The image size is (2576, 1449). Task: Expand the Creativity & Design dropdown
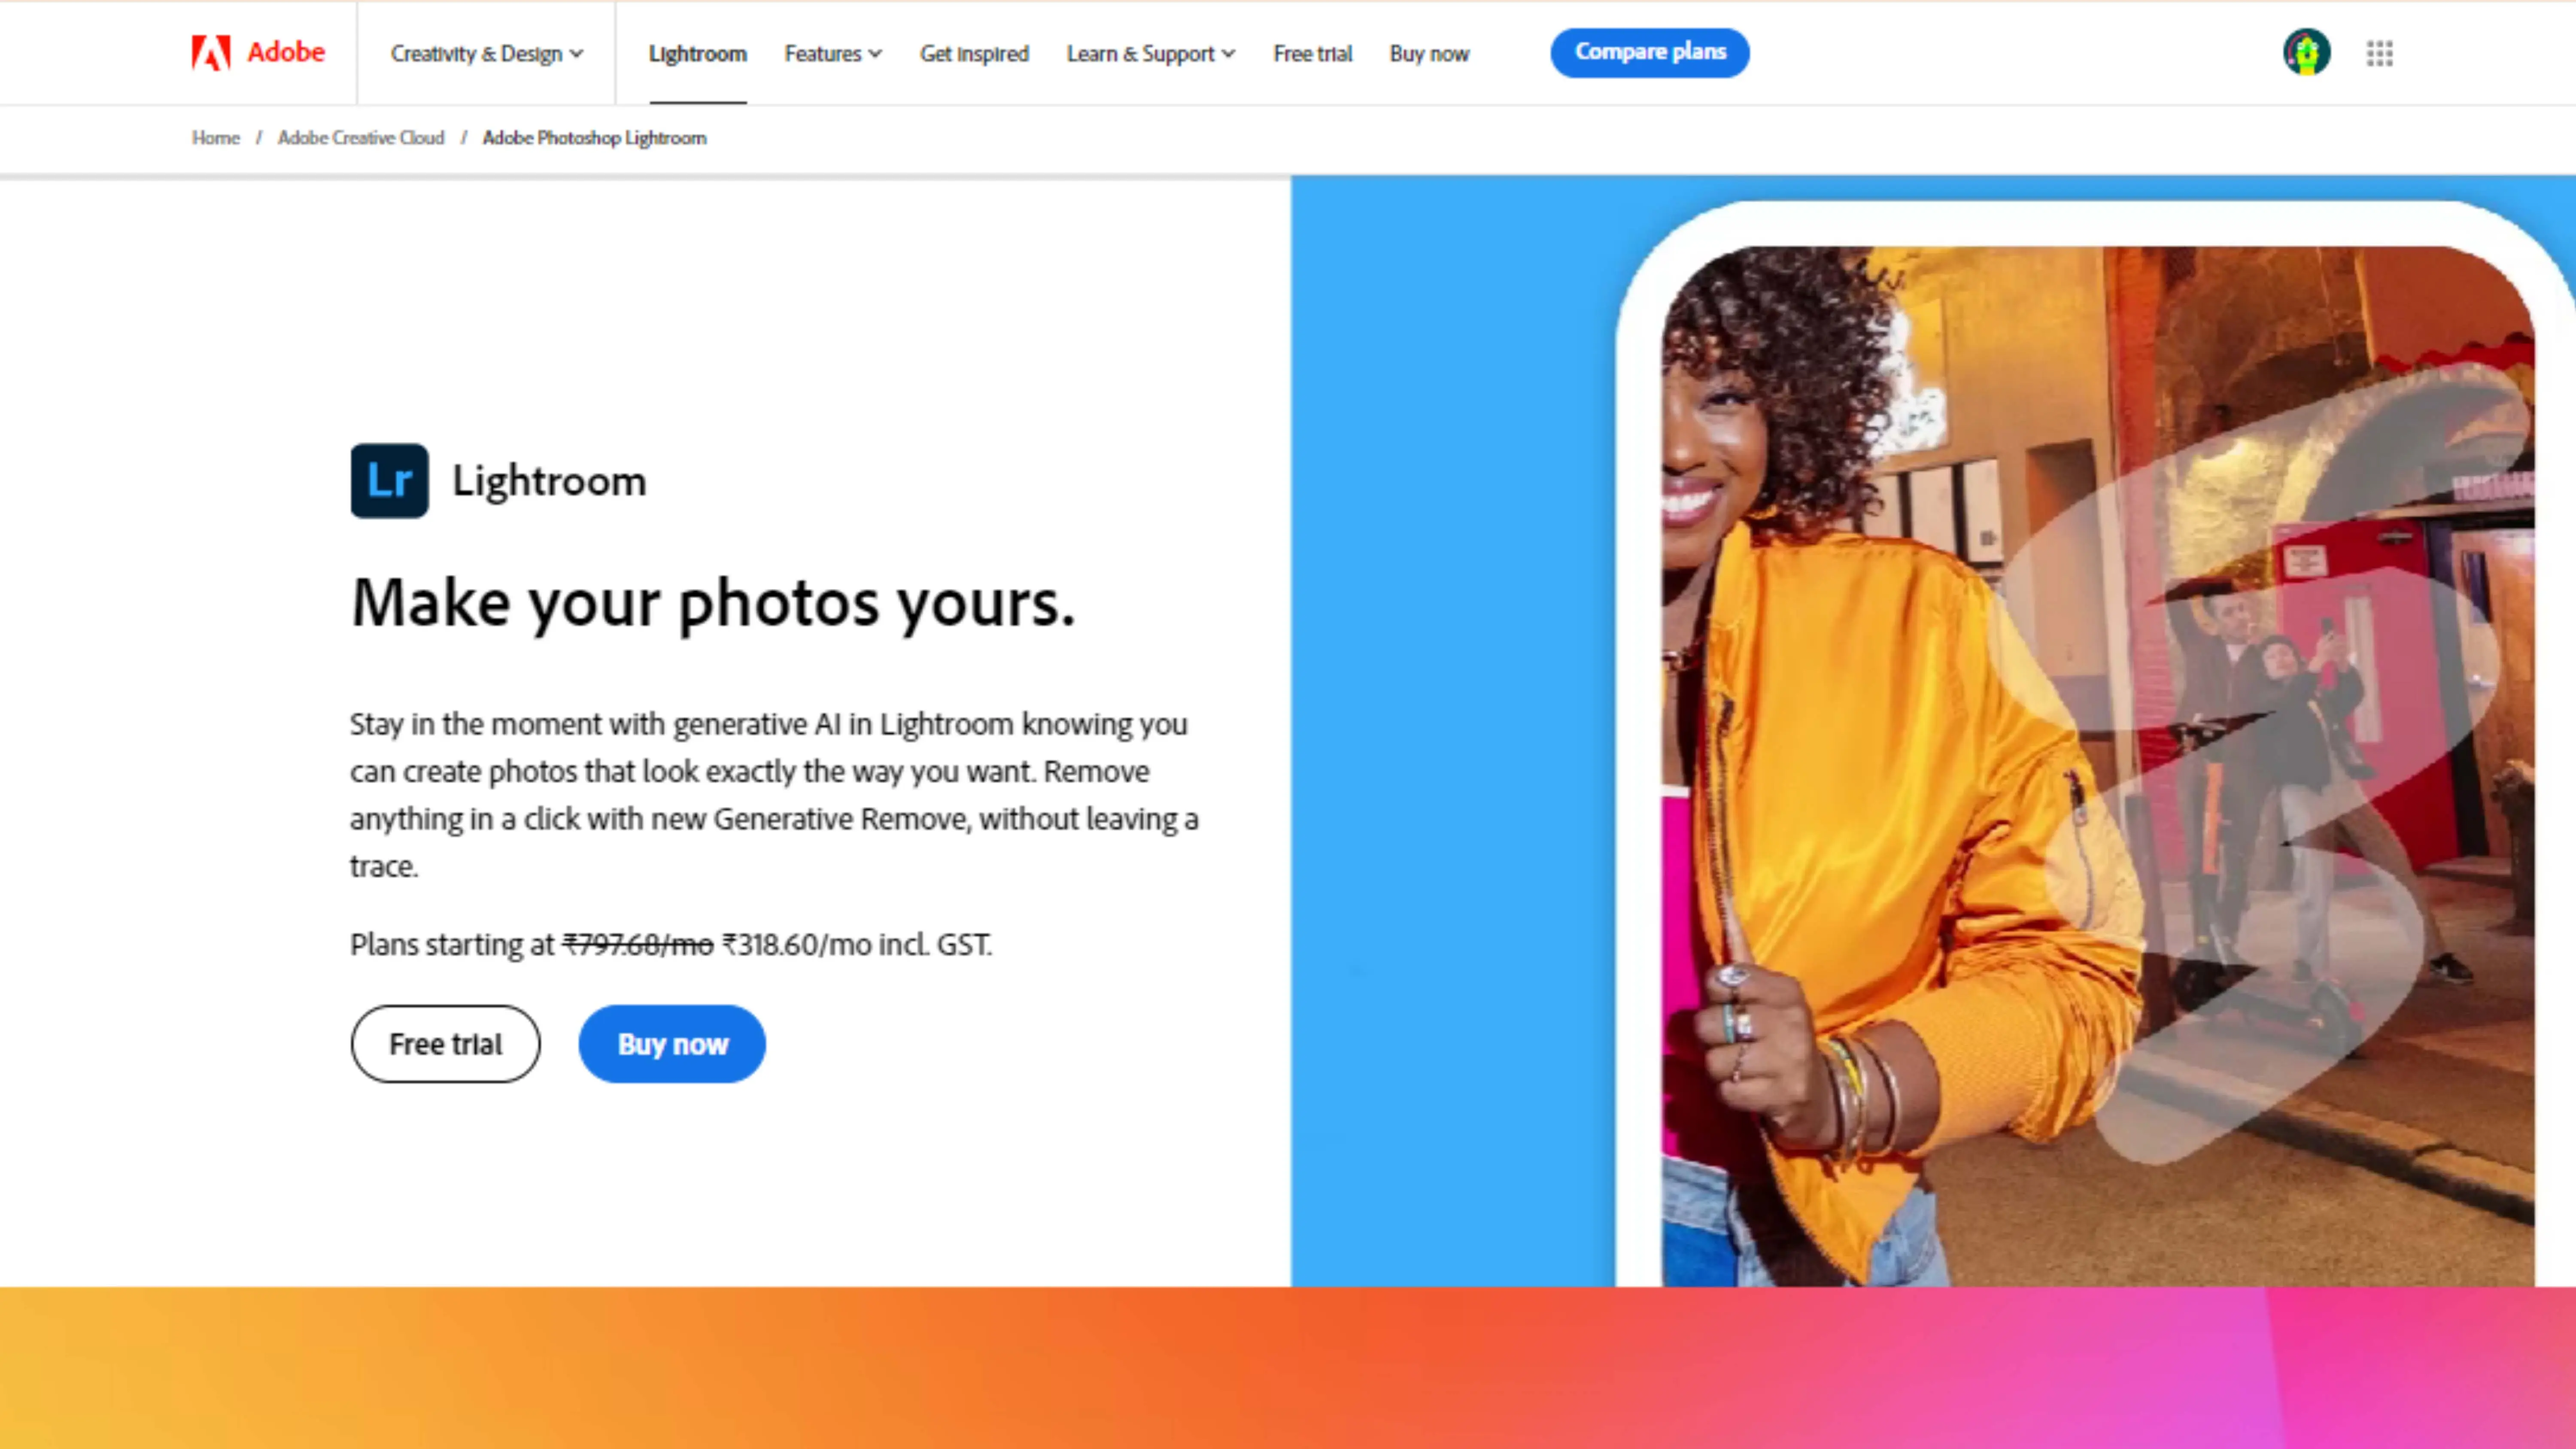(486, 54)
